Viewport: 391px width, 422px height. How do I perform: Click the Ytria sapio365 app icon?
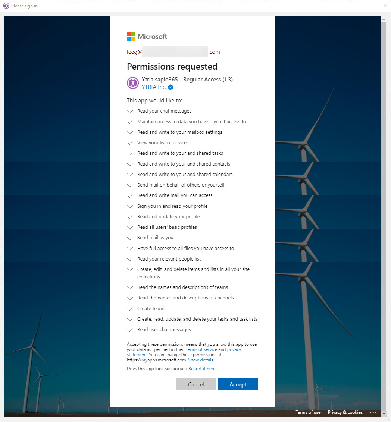click(x=132, y=83)
